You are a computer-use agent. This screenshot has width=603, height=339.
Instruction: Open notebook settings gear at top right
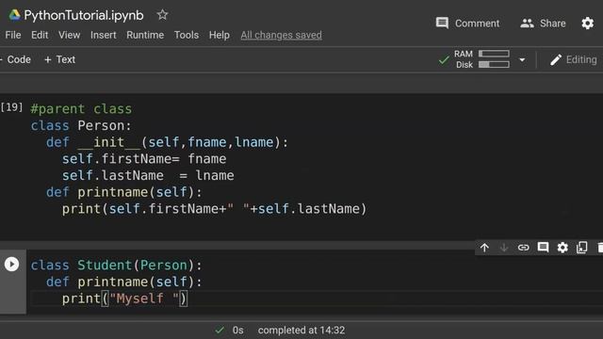[x=587, y=23]
